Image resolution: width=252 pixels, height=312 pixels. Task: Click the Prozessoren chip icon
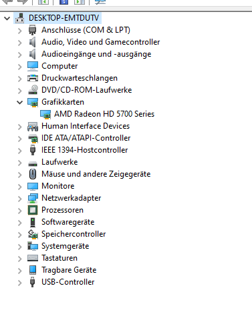click(x=33, y=210)
